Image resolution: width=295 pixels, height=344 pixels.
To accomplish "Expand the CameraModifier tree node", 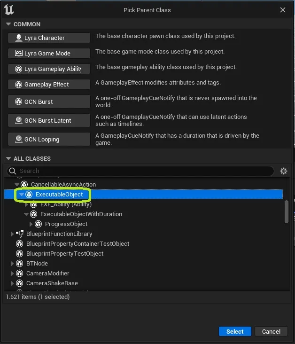I will pos(12,274).
